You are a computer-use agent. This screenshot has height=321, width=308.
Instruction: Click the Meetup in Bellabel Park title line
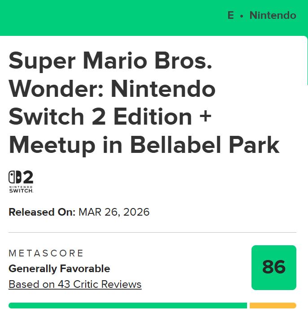(x=144, y=145)
